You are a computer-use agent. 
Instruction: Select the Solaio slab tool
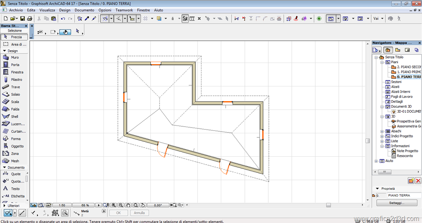click(14, 95)
